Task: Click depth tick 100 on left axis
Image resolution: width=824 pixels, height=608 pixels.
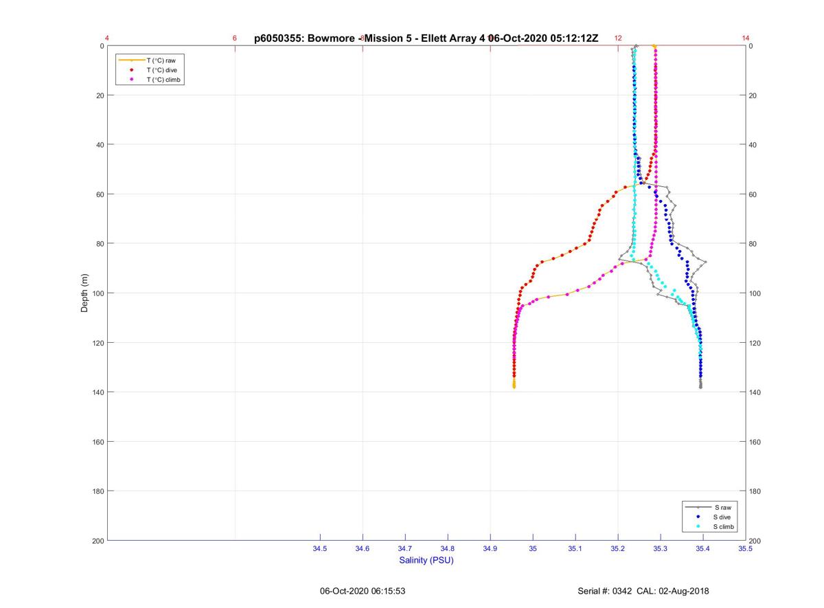Action: pos(98,293)
